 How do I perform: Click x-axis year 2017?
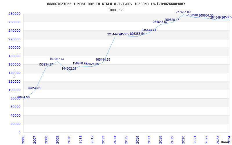[x=149, y=140]
